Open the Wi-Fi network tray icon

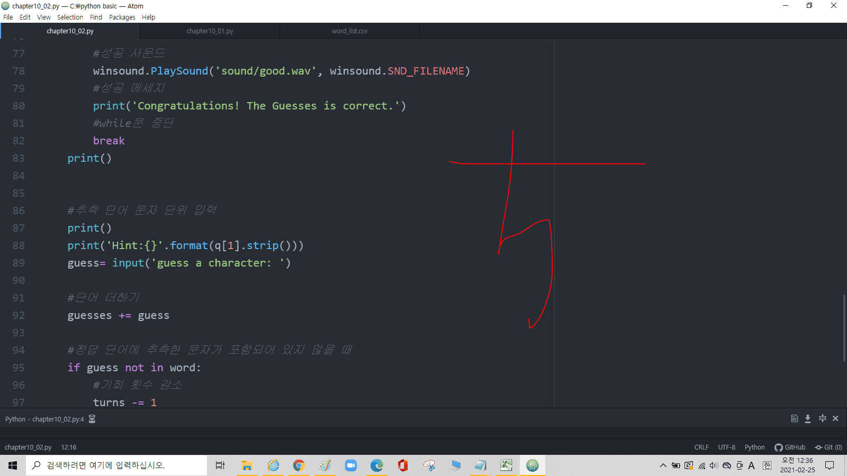pos(702,465)
